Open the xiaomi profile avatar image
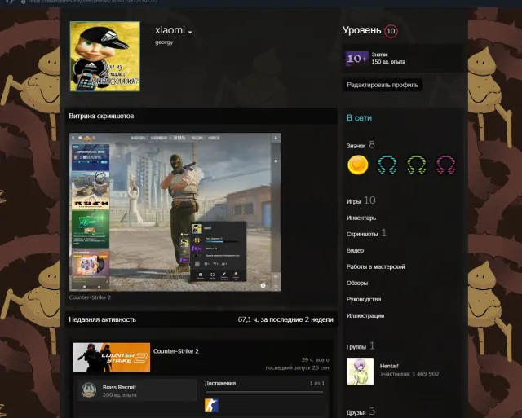 [x=105, y=56]
